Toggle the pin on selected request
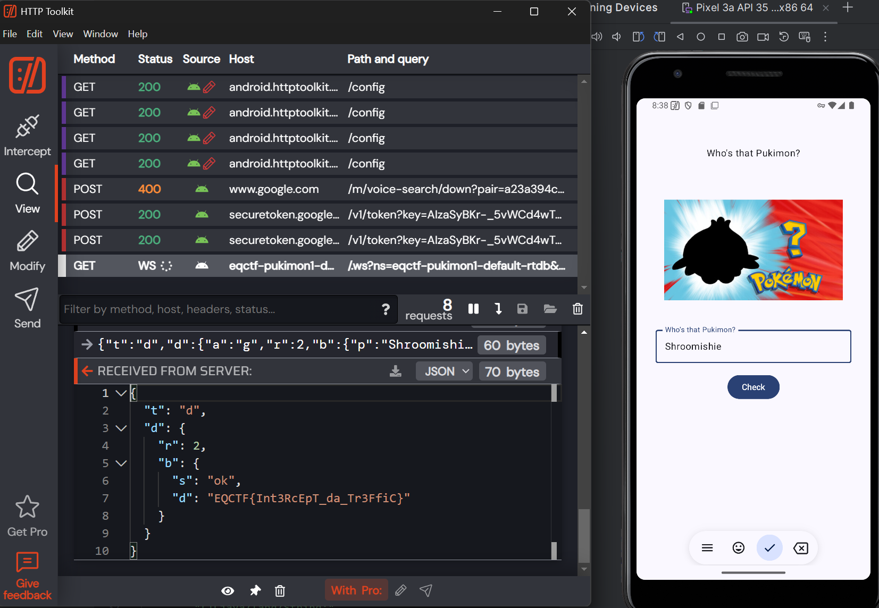879x608 pixels. 255,590
